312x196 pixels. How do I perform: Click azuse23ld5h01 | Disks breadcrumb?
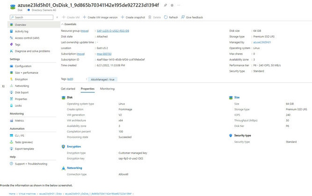pos(51,194)
